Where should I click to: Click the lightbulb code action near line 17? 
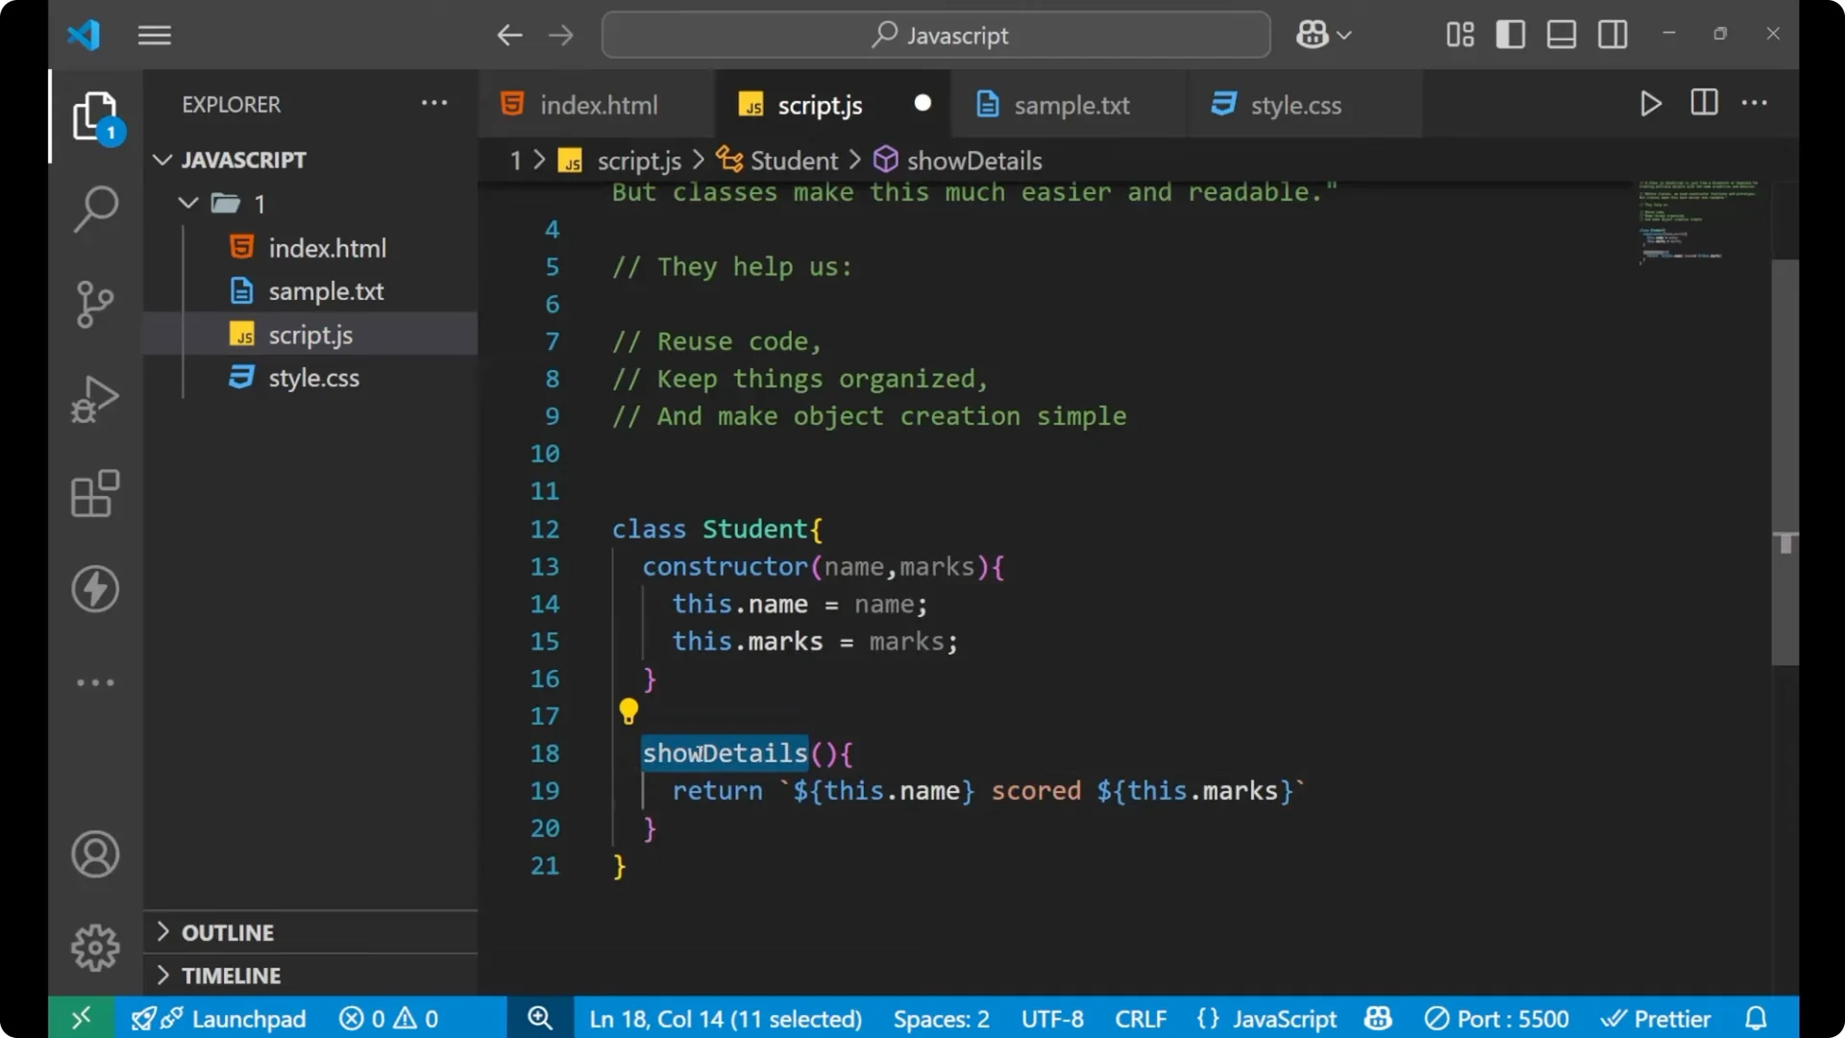coord(628,712)
